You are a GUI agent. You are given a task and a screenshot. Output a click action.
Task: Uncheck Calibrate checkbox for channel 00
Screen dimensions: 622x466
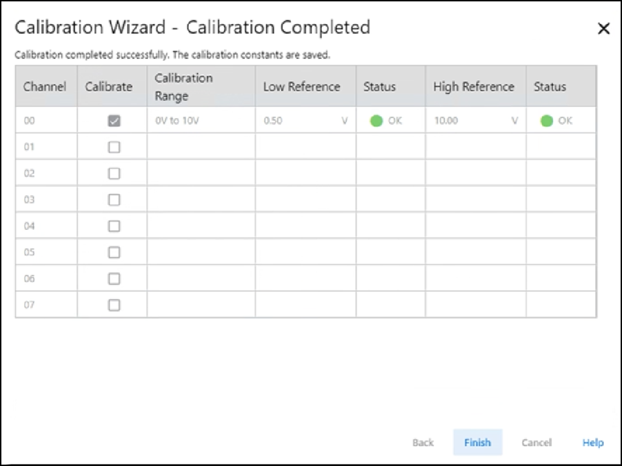[114, 121]
